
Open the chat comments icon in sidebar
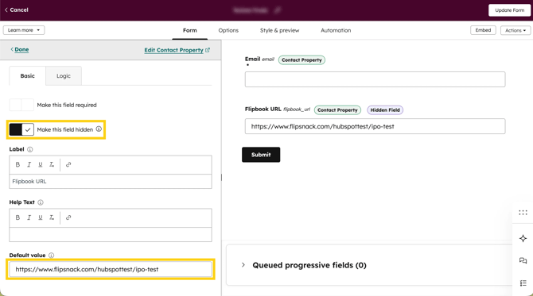[523, 260]
